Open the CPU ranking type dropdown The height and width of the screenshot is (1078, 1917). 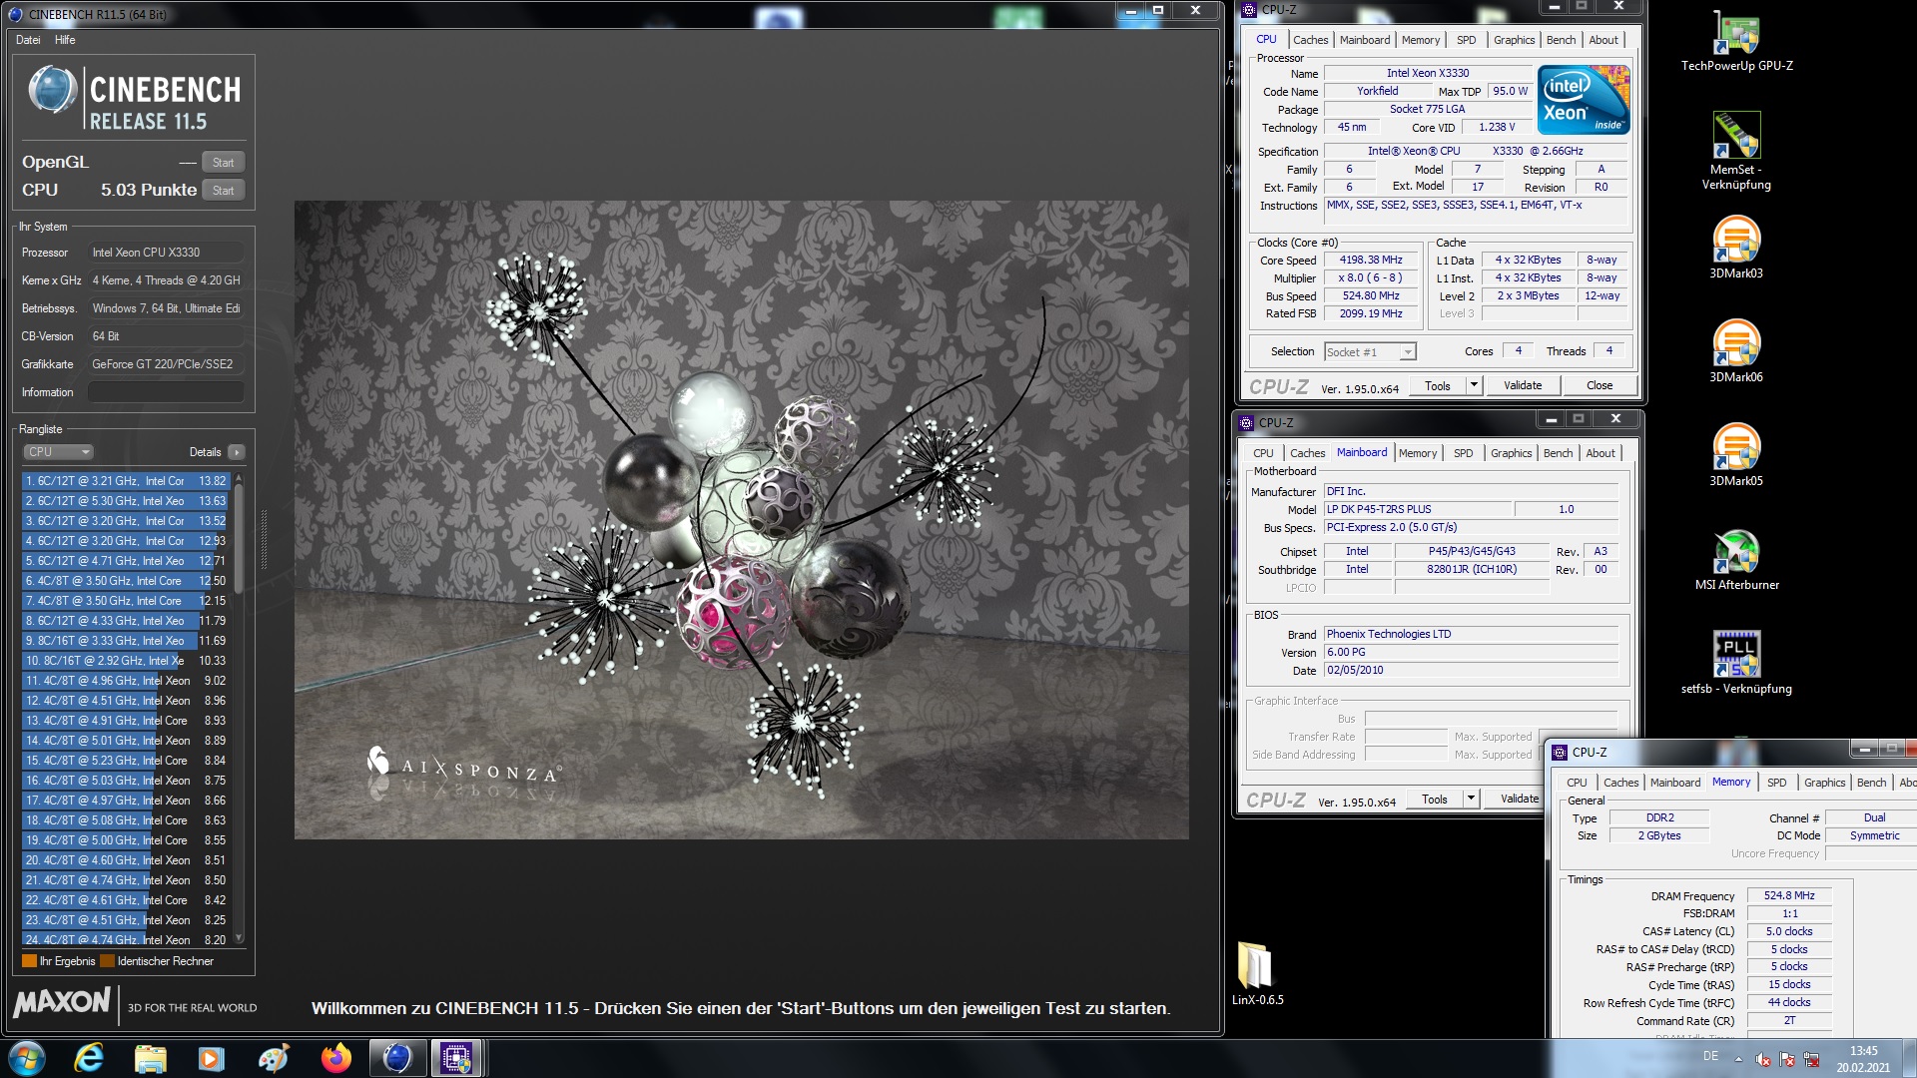tap(58, 452)
